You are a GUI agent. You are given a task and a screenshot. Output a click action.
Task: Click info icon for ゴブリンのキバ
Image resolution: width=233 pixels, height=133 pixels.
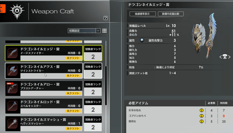(201, 116)
